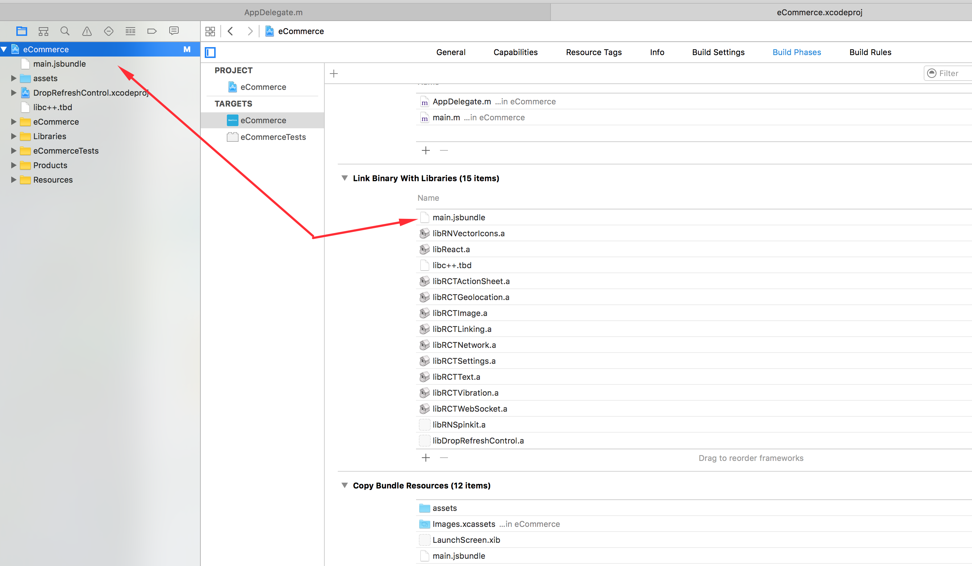Select libDropRefreshControl.a row
This screenshot has height=566, width=972.
pos(694,440)
